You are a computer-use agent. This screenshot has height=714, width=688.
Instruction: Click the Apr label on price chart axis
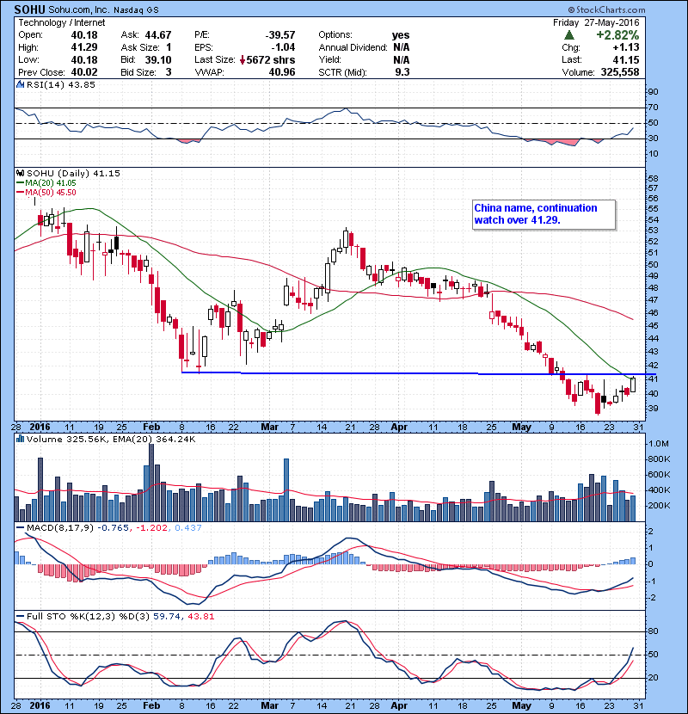click(399, 427)
